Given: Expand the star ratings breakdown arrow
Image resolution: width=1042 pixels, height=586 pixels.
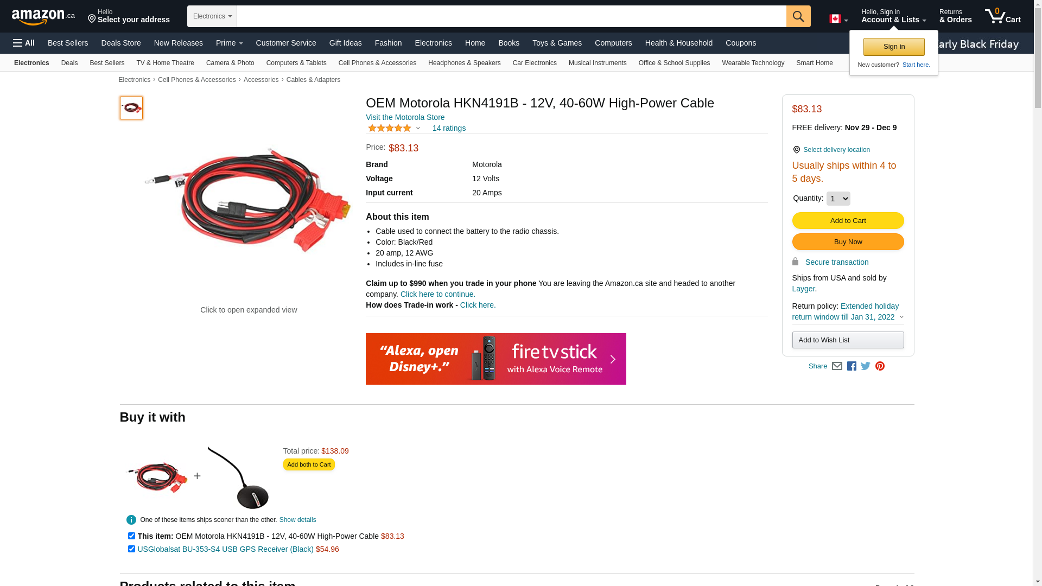Looking at the screenshot, I should [418, 129].
